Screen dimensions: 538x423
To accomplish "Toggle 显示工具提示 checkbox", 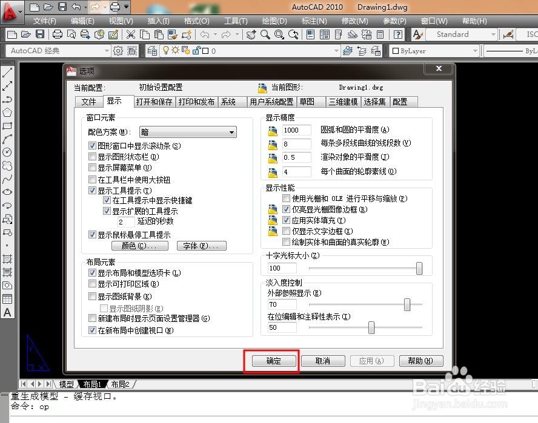I will [x=92, y=190].
